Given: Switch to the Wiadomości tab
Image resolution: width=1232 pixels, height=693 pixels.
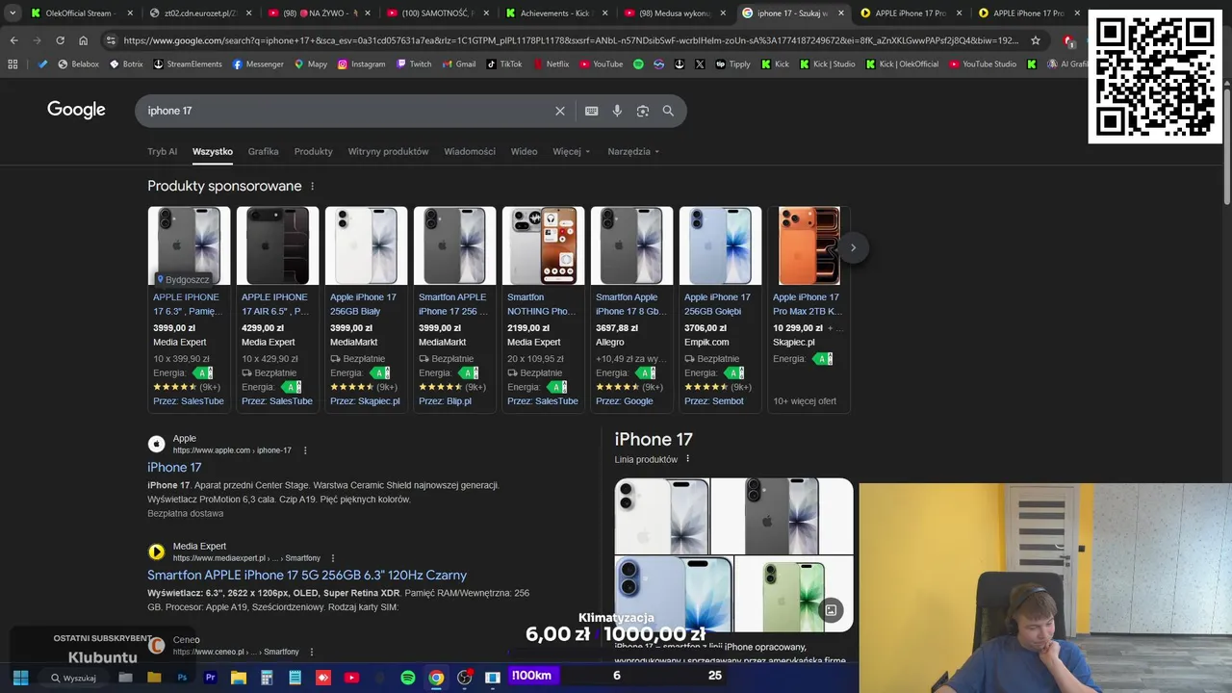Looking at the screenshot, I should click(470, 151).
